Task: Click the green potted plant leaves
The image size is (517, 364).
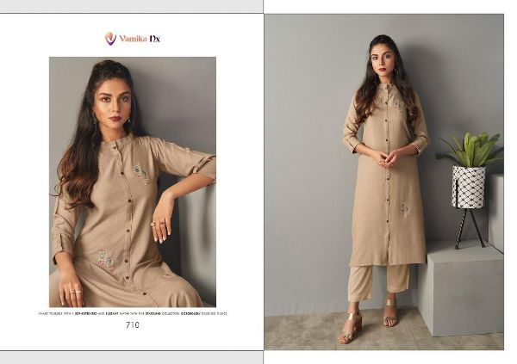Action: pyautogui.click(x=470, y=149)
